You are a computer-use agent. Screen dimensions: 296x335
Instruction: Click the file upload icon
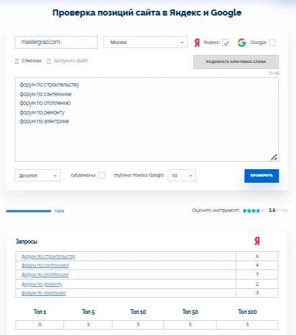point(49,61)
